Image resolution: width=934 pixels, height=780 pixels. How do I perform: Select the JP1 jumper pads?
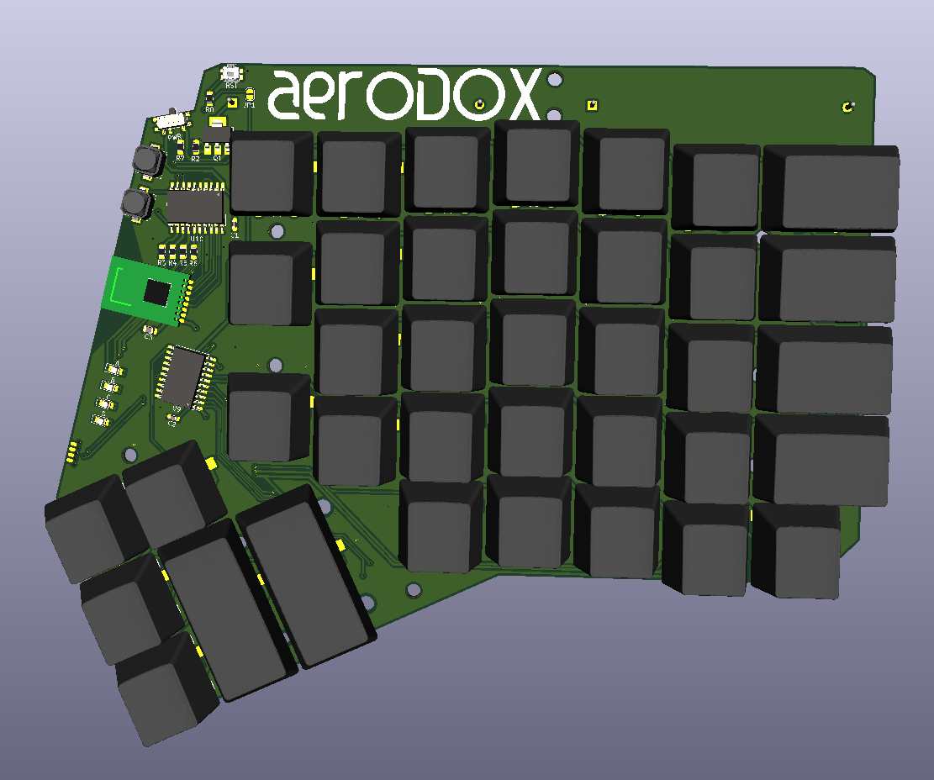coord(251,95)
